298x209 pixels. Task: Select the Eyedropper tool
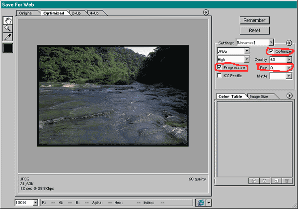pyautogui.click(x=8, y=37)
